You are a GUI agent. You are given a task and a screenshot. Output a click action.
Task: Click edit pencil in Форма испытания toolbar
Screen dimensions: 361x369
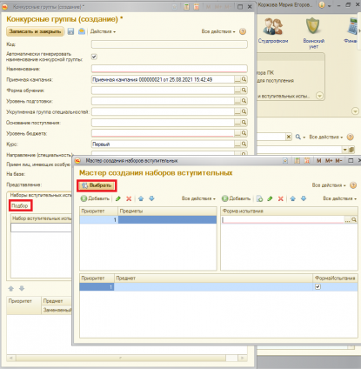coord(270,198)
